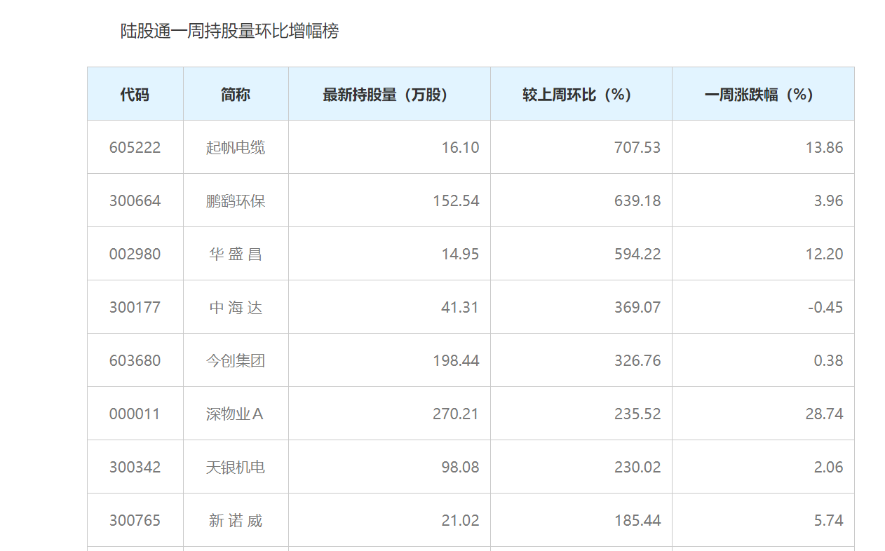Image resolution: width=885 pixels, height=551 pixels.
Task: Click weekly ratio 707.53
Action: coord(637,148)
